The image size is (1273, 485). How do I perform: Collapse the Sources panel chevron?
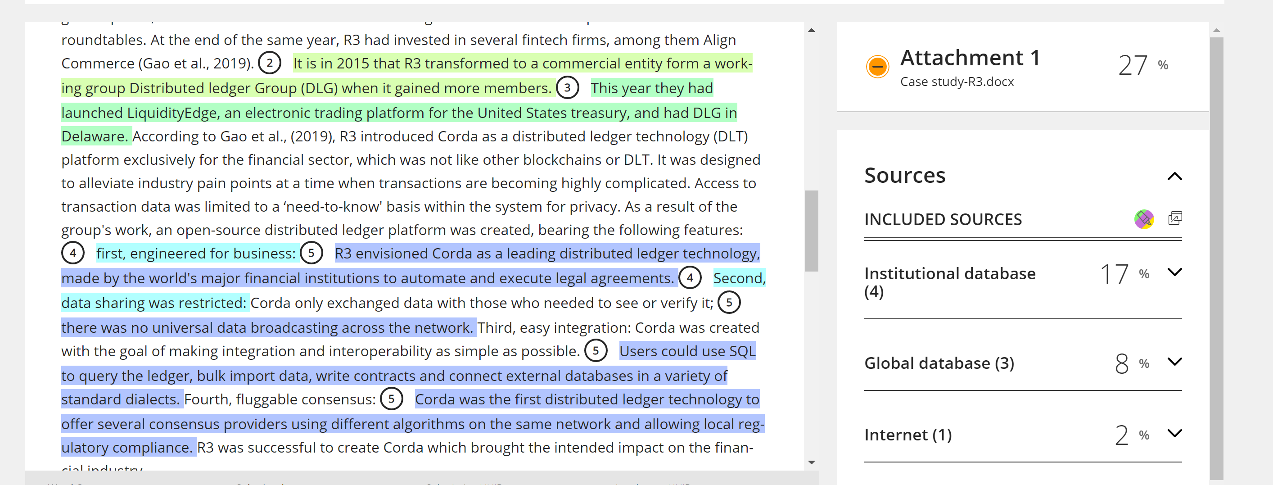pyautogui.click(x=1174, y=176)
